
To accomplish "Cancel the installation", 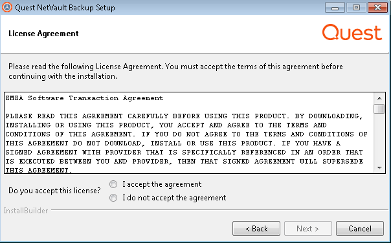I will click(360, 229).
